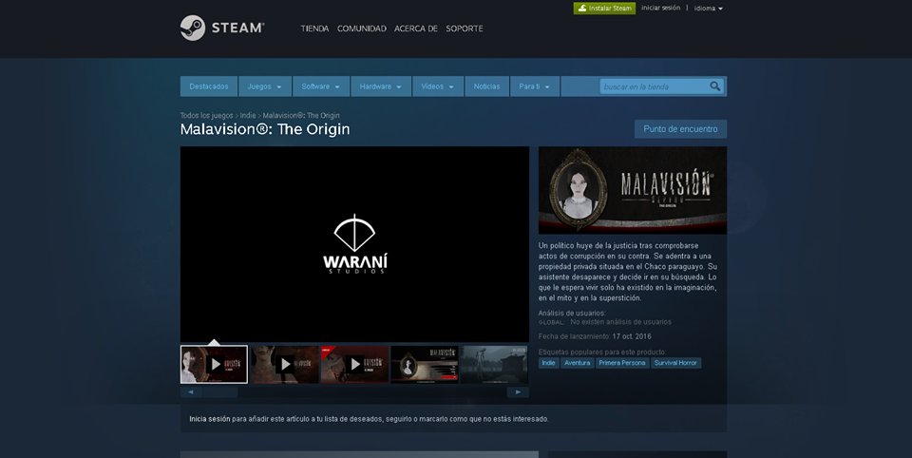This screenshot has width=912, height=458.
Task: Click the Instalar Steam green button
Action: pos(604,9)
